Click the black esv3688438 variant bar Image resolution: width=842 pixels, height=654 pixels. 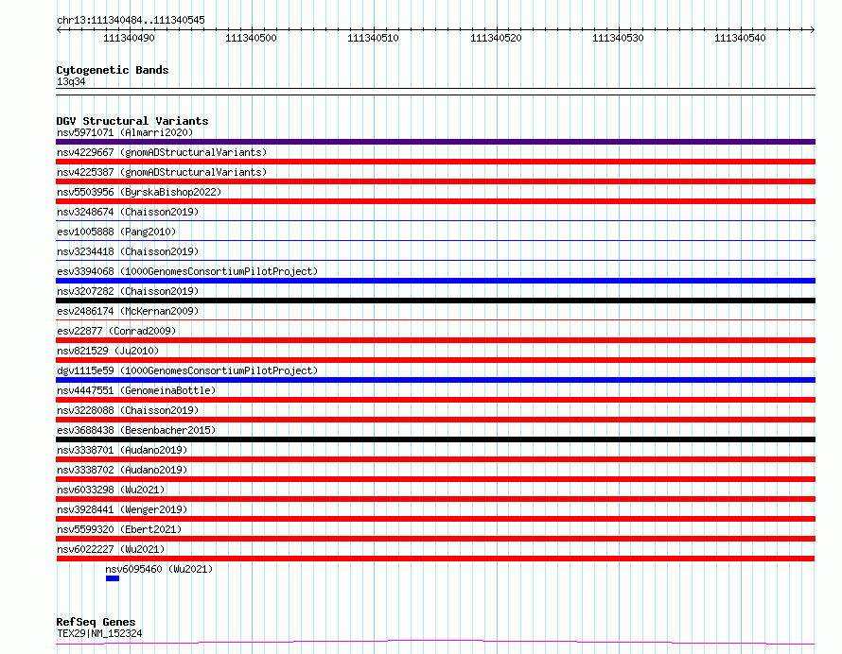tap(435, 439)
